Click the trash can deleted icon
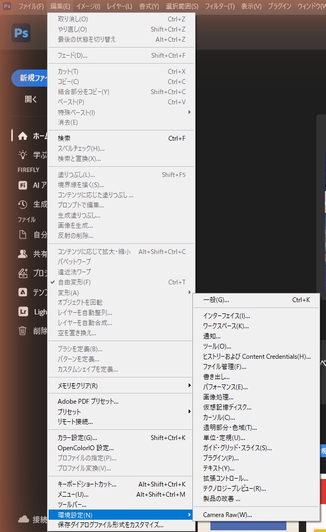Screen dimensions: 326x532 pyautogui.click(x=22, y=331)
